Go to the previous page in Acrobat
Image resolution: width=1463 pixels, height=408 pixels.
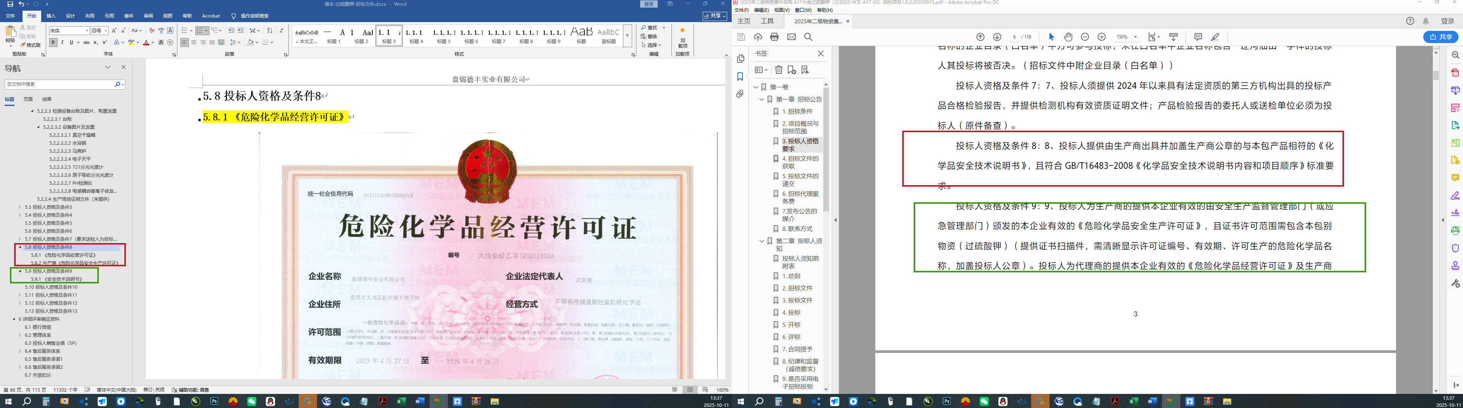coord(980,37)
